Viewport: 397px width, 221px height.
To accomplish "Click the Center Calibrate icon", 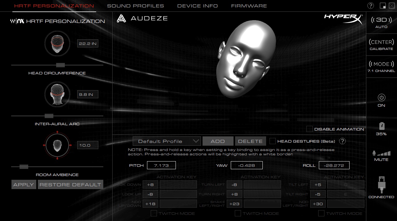I will 381,42.
